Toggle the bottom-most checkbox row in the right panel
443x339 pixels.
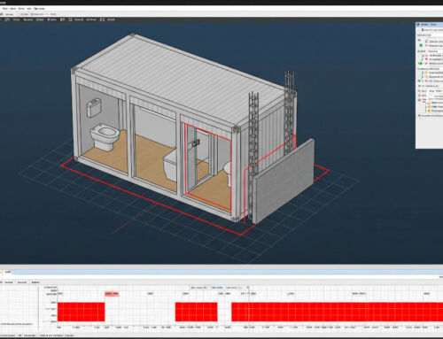[x=430, y=116]
